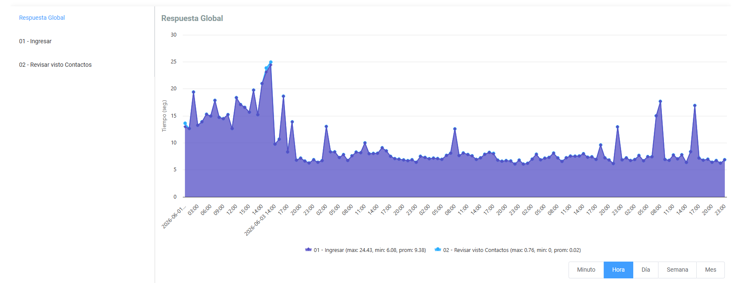
Task: Click the 2026-06-03 14:00 x-axis label
Action: tap(261, 220)
